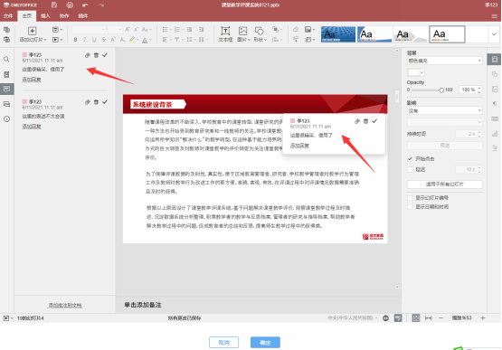Image resolution: width=502 pixels, height=350 pixels.
Task: Open shape settings in right sidebar
Action: [x=495, y=74]
